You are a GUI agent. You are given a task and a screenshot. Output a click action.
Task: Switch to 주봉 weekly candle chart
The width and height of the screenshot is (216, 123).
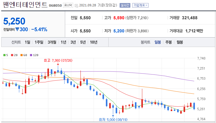169,42
